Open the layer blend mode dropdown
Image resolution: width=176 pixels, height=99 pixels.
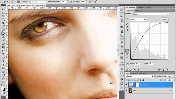pyautogui.click(x=139, y=76)
